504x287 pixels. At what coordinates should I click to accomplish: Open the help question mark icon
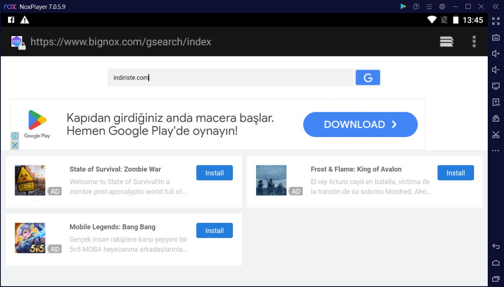point(416,6)
